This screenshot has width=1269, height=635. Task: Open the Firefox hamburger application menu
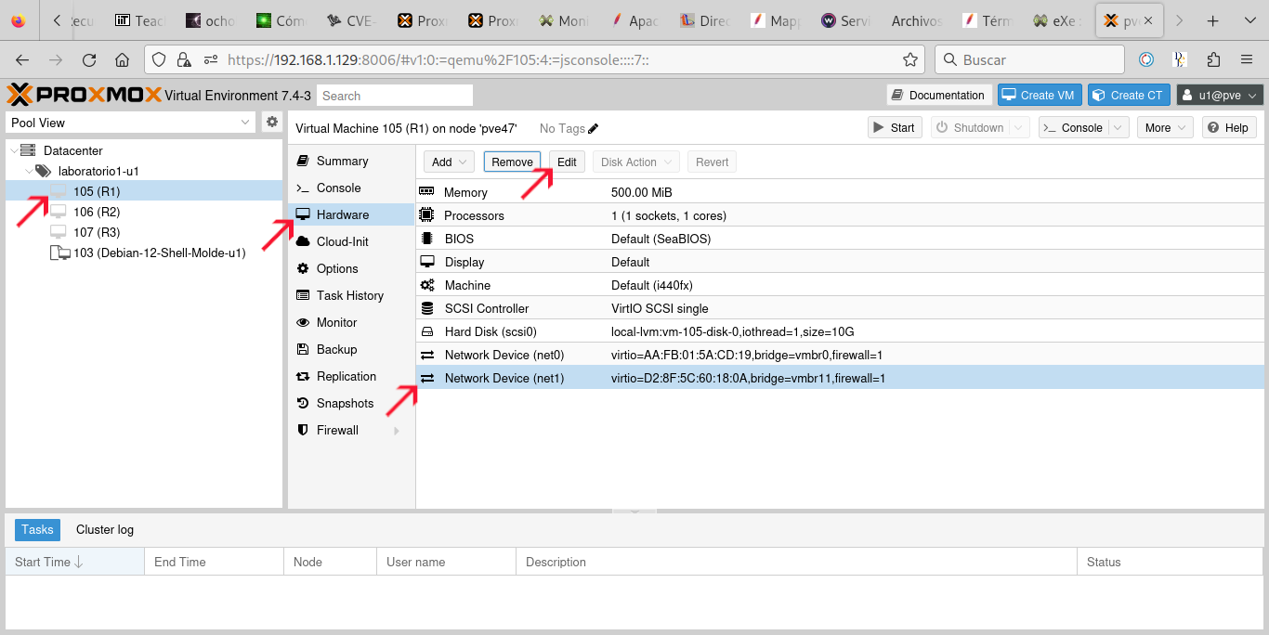coord(1247,59)
